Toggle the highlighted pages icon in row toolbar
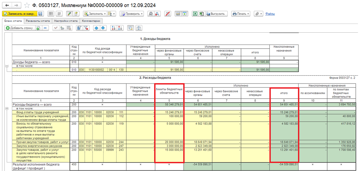 [x=130, y=28]
